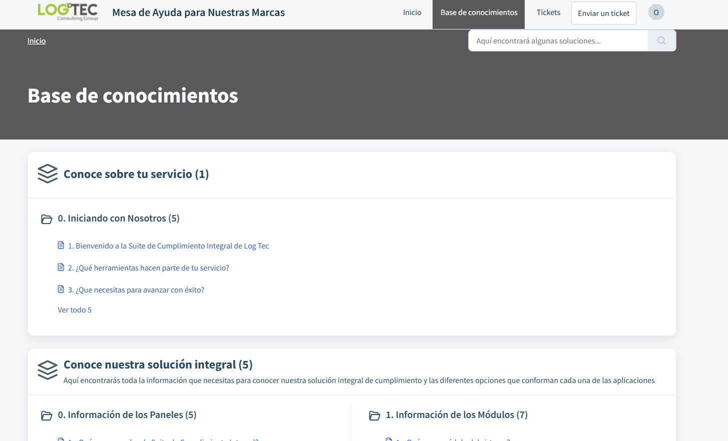Open the user avatar 'O' menu
The width and height of the screenshot is (728, 441).
[656, 12]
